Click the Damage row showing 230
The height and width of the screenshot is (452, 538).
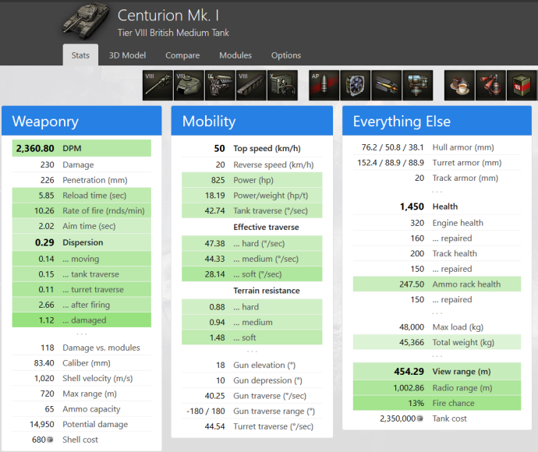pyautogui.click(x=82, y=164)
